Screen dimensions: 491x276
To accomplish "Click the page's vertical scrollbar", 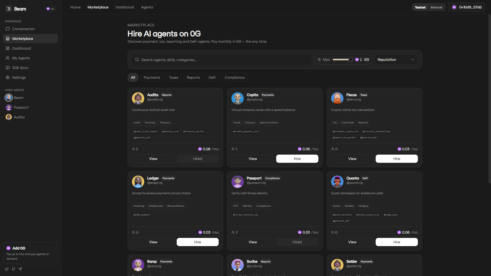I will [489, 99].
